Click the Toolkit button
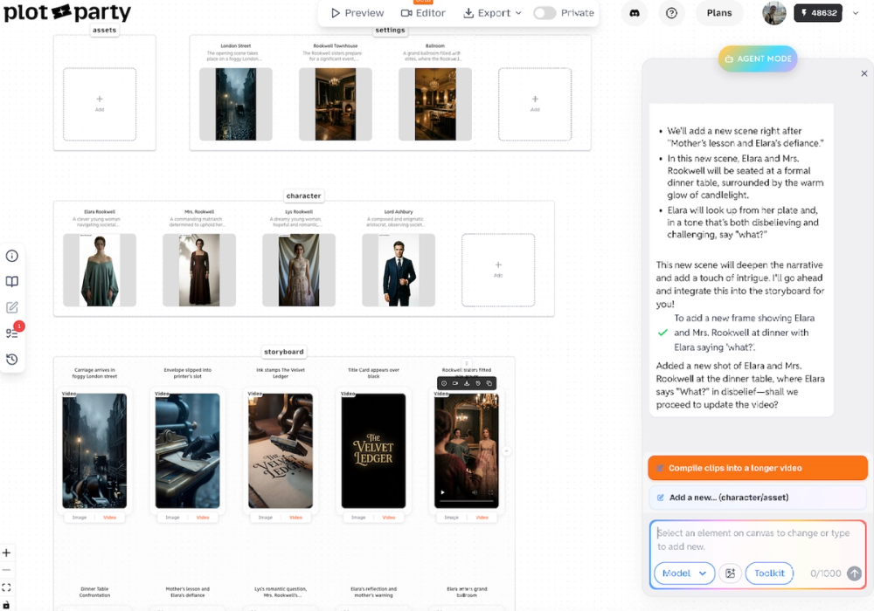The height and width of the screenshot is (611, 874). coord(769,573)
